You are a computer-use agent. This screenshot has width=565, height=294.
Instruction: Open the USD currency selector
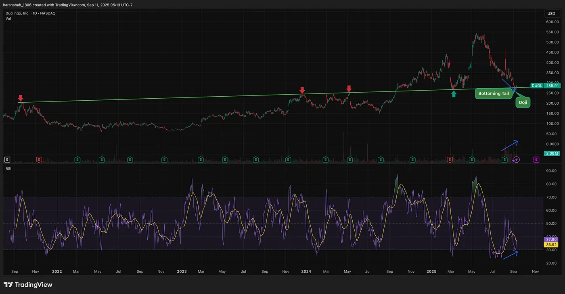[x=551, y=14]
